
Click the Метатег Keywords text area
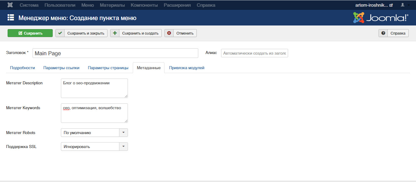click(94, 113)
